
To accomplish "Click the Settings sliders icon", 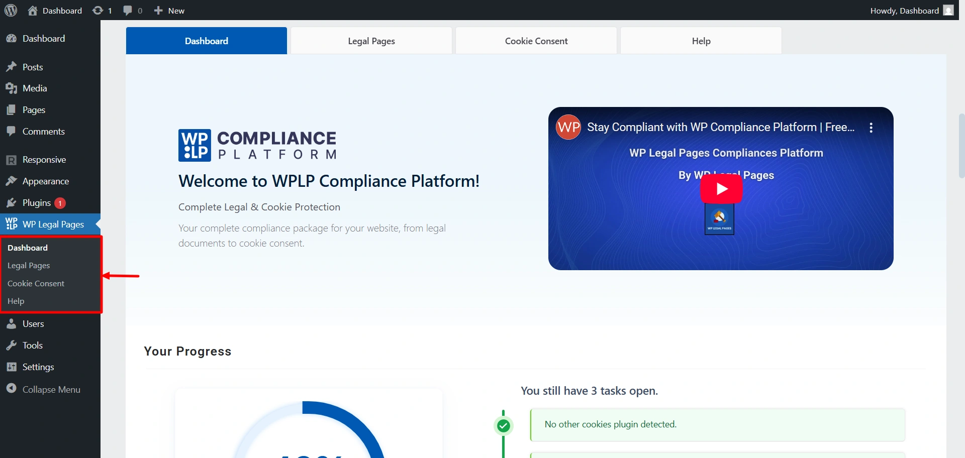I will coord(11,367).
